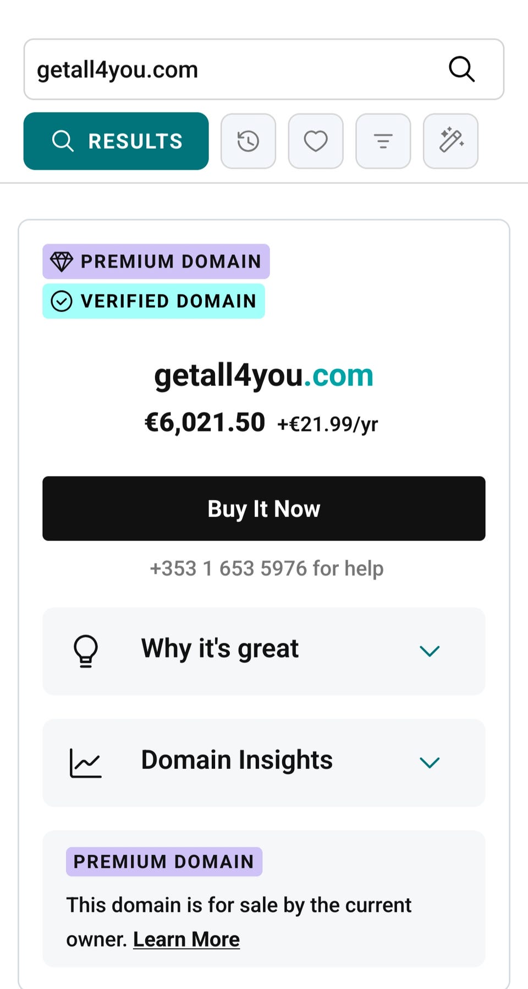
Task: Click the magnifier icon in search field
Action: (461, 69)
